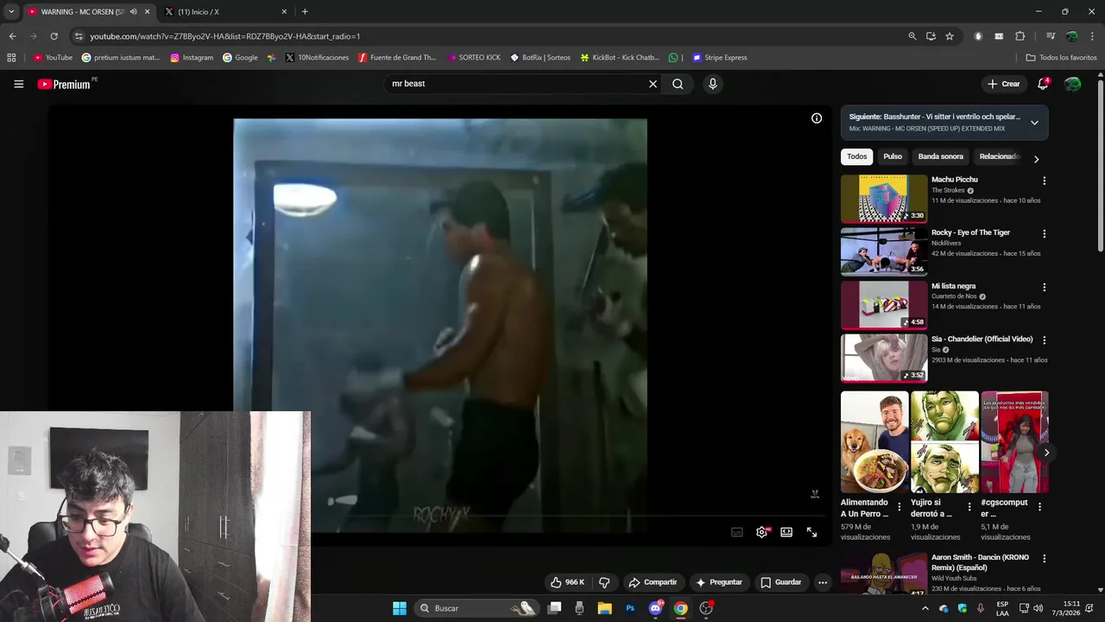Click the Crear button
1105x622 pixels.
coord(1004,84)
